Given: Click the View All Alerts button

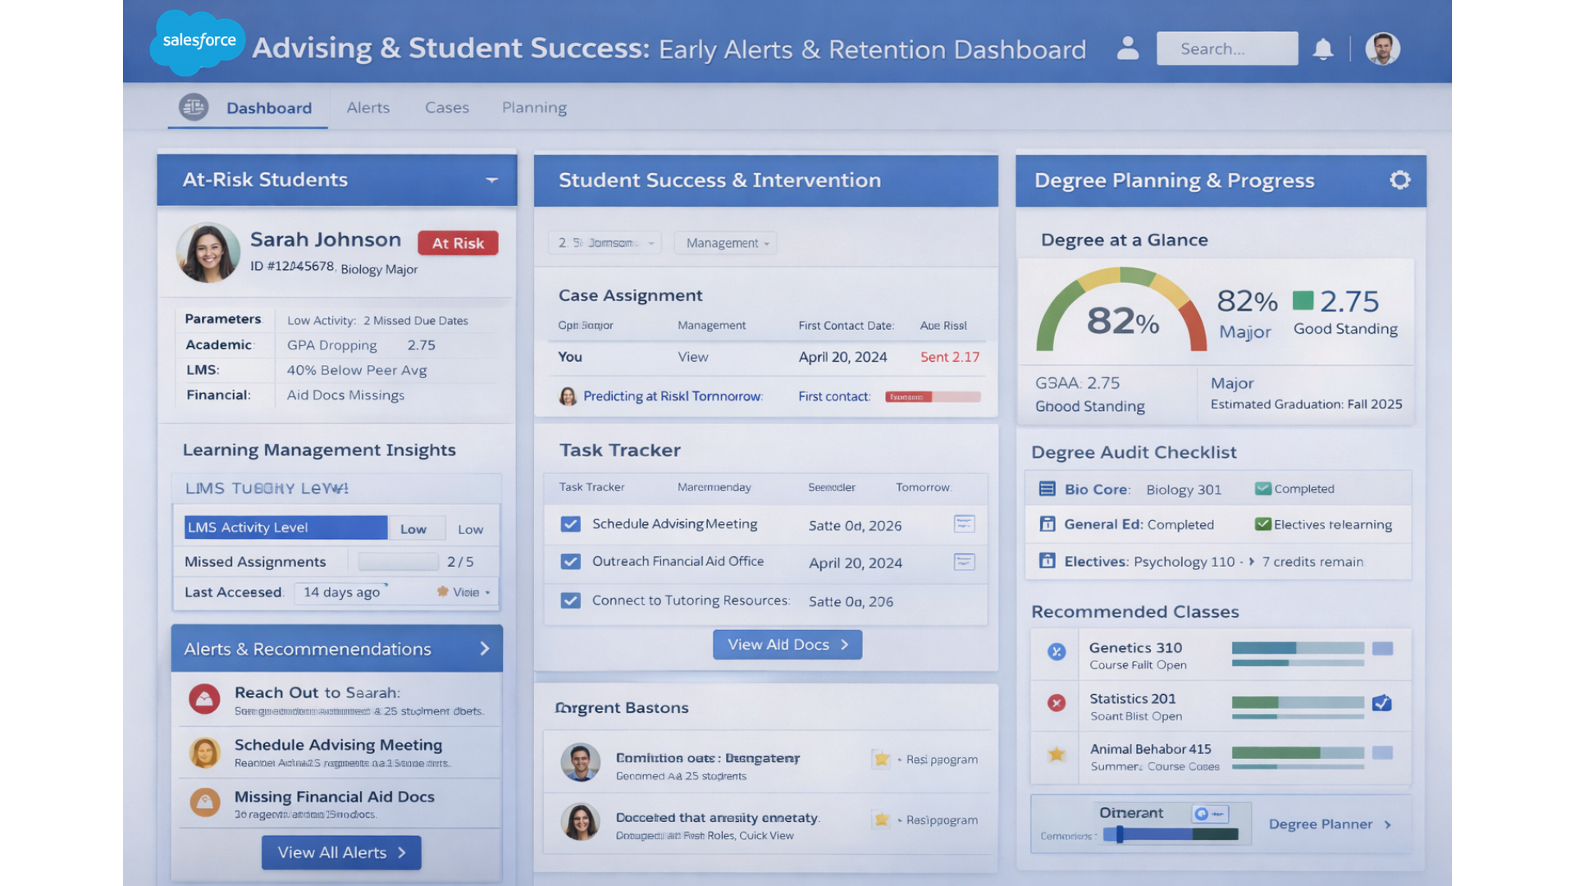Looking at the screenshot, I should 340,852.
